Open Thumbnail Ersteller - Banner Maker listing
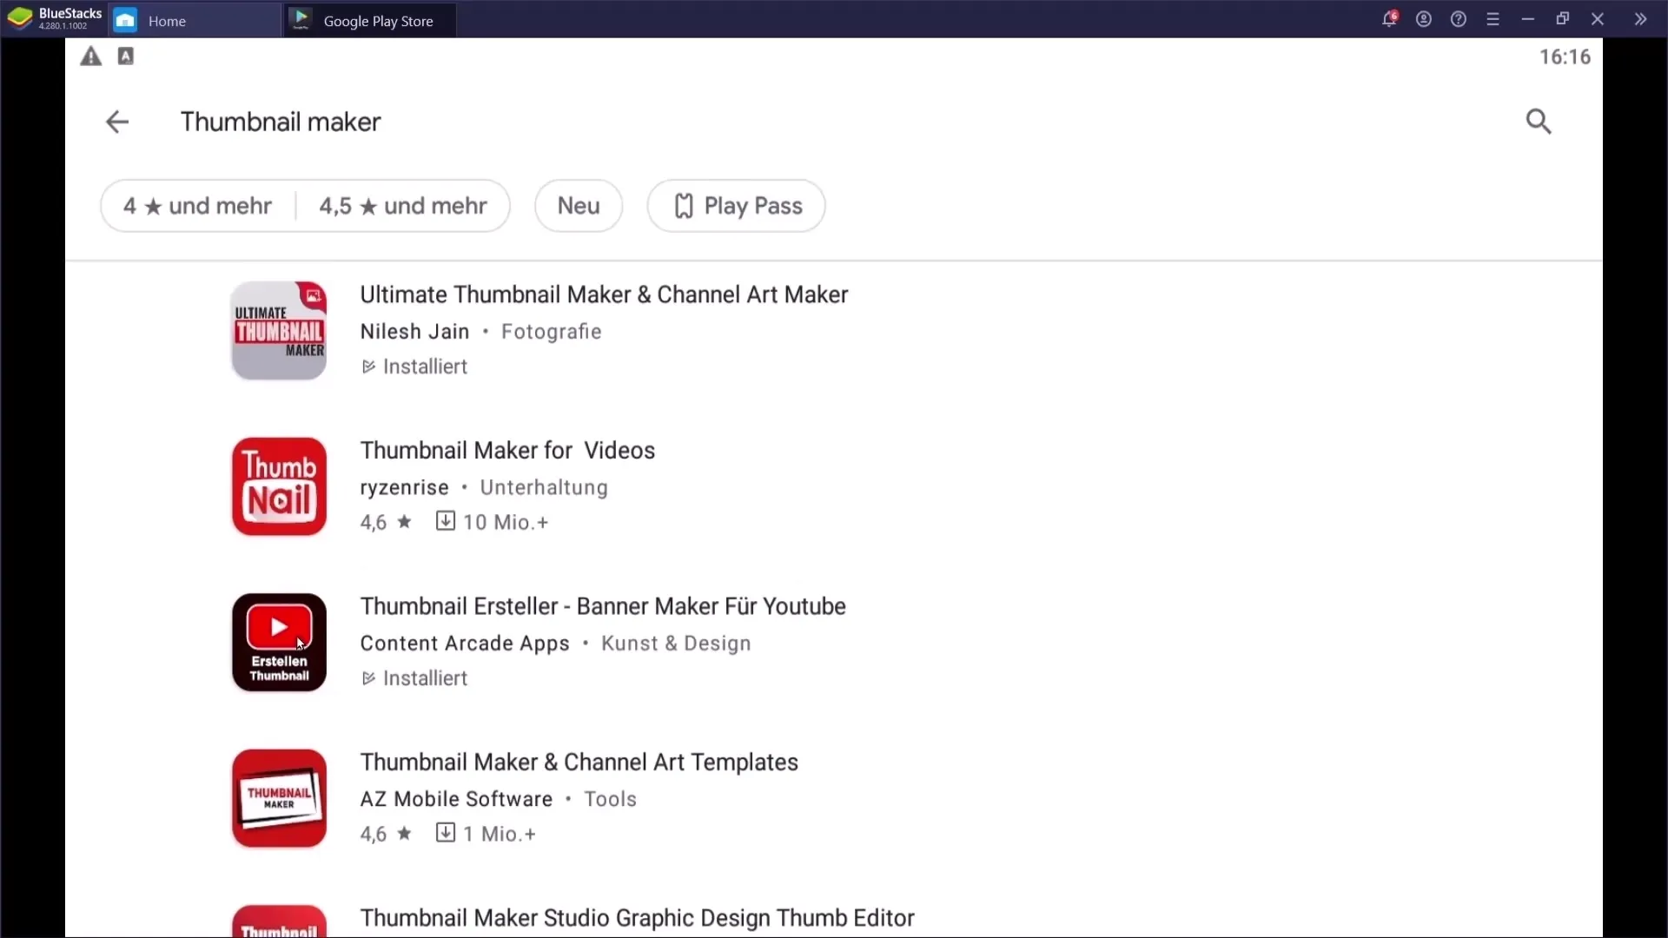This screenshot has width=1668, height=938. (603, 606)
